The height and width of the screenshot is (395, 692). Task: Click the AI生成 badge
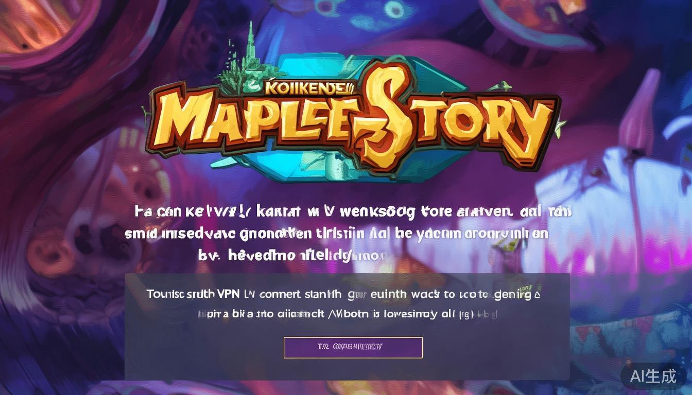[x=653, y=376]
